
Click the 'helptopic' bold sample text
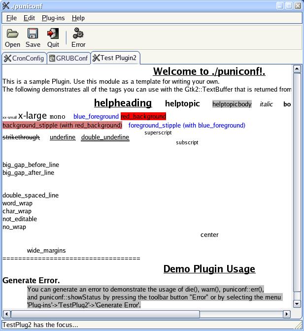[182, 103]
